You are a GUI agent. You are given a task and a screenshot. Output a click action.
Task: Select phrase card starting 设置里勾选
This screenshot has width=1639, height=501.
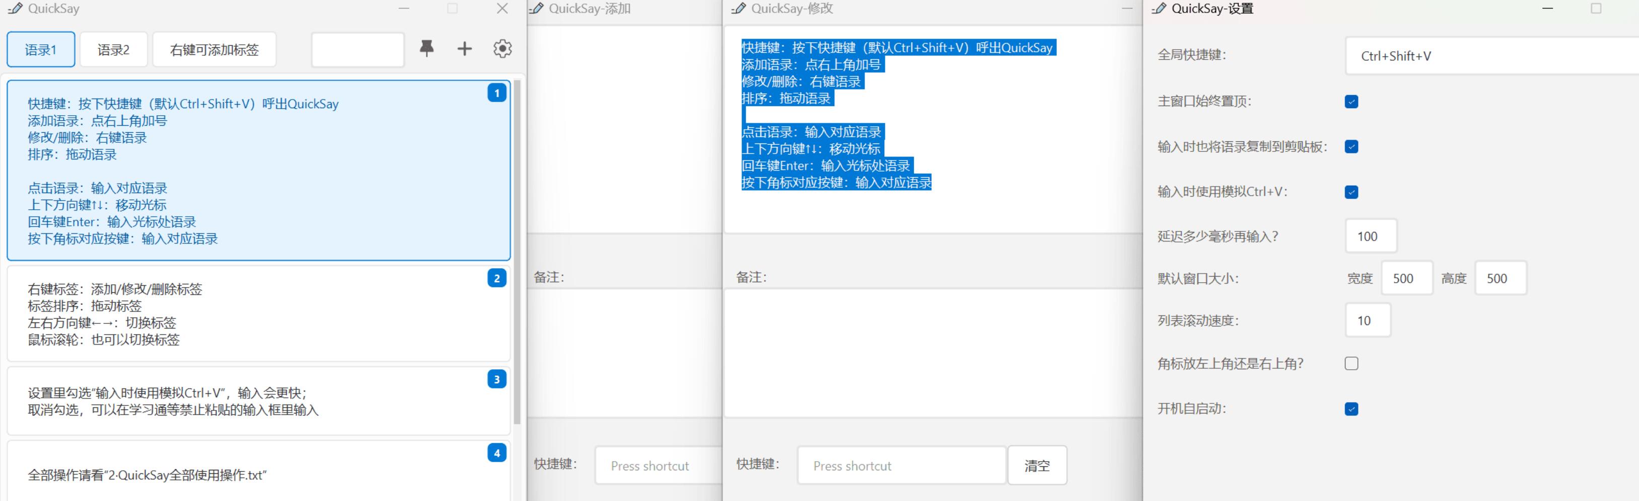(x=258, y=401)
